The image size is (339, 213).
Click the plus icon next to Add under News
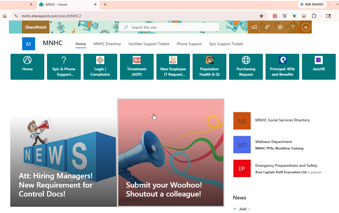(x=235, y=209)
